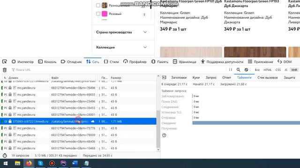
Task: Open Windows Start menu
Action: [6, 163]
